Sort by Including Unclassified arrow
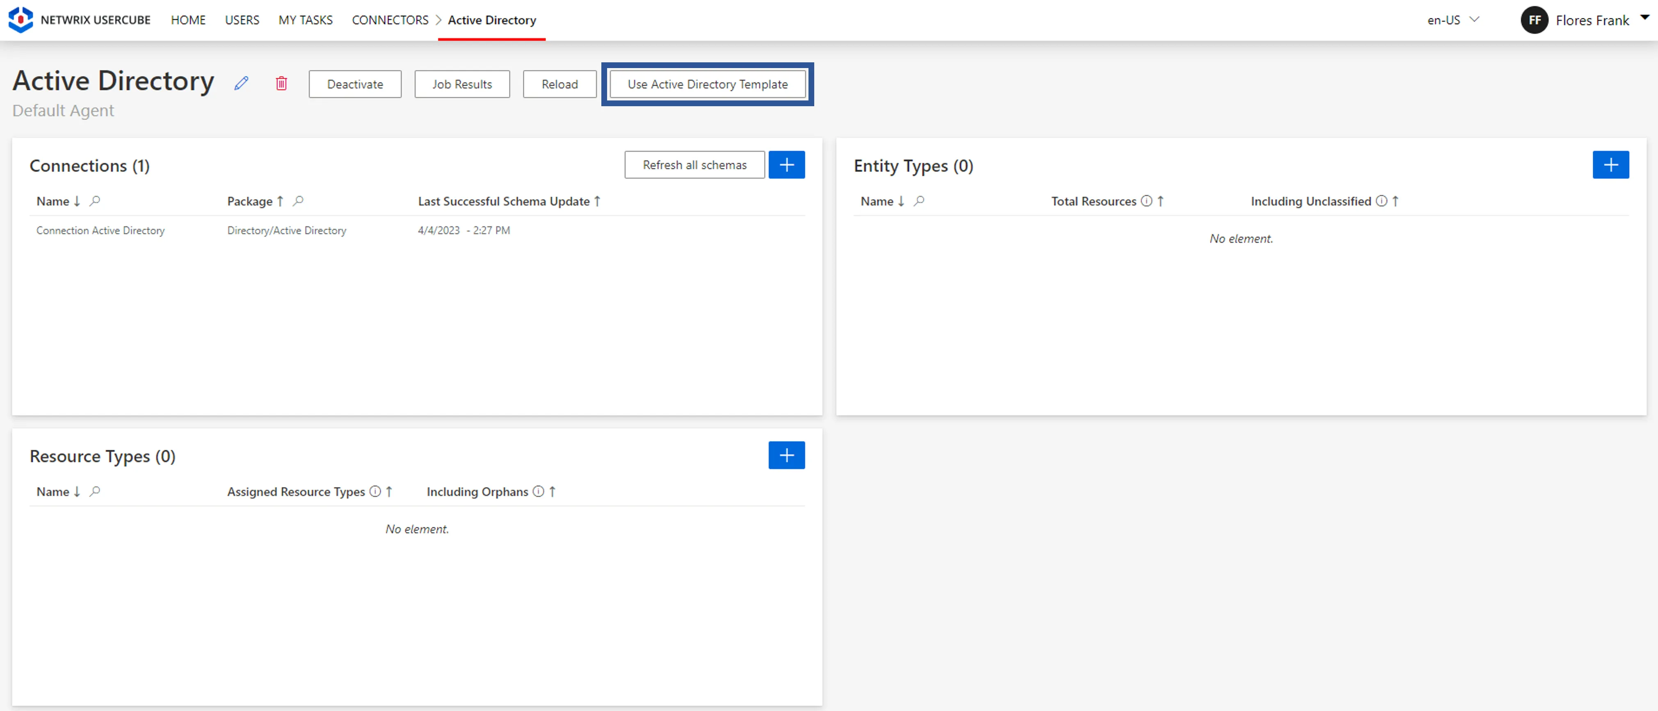Viewport: 1658px width, 711px height. point(1395,201)
